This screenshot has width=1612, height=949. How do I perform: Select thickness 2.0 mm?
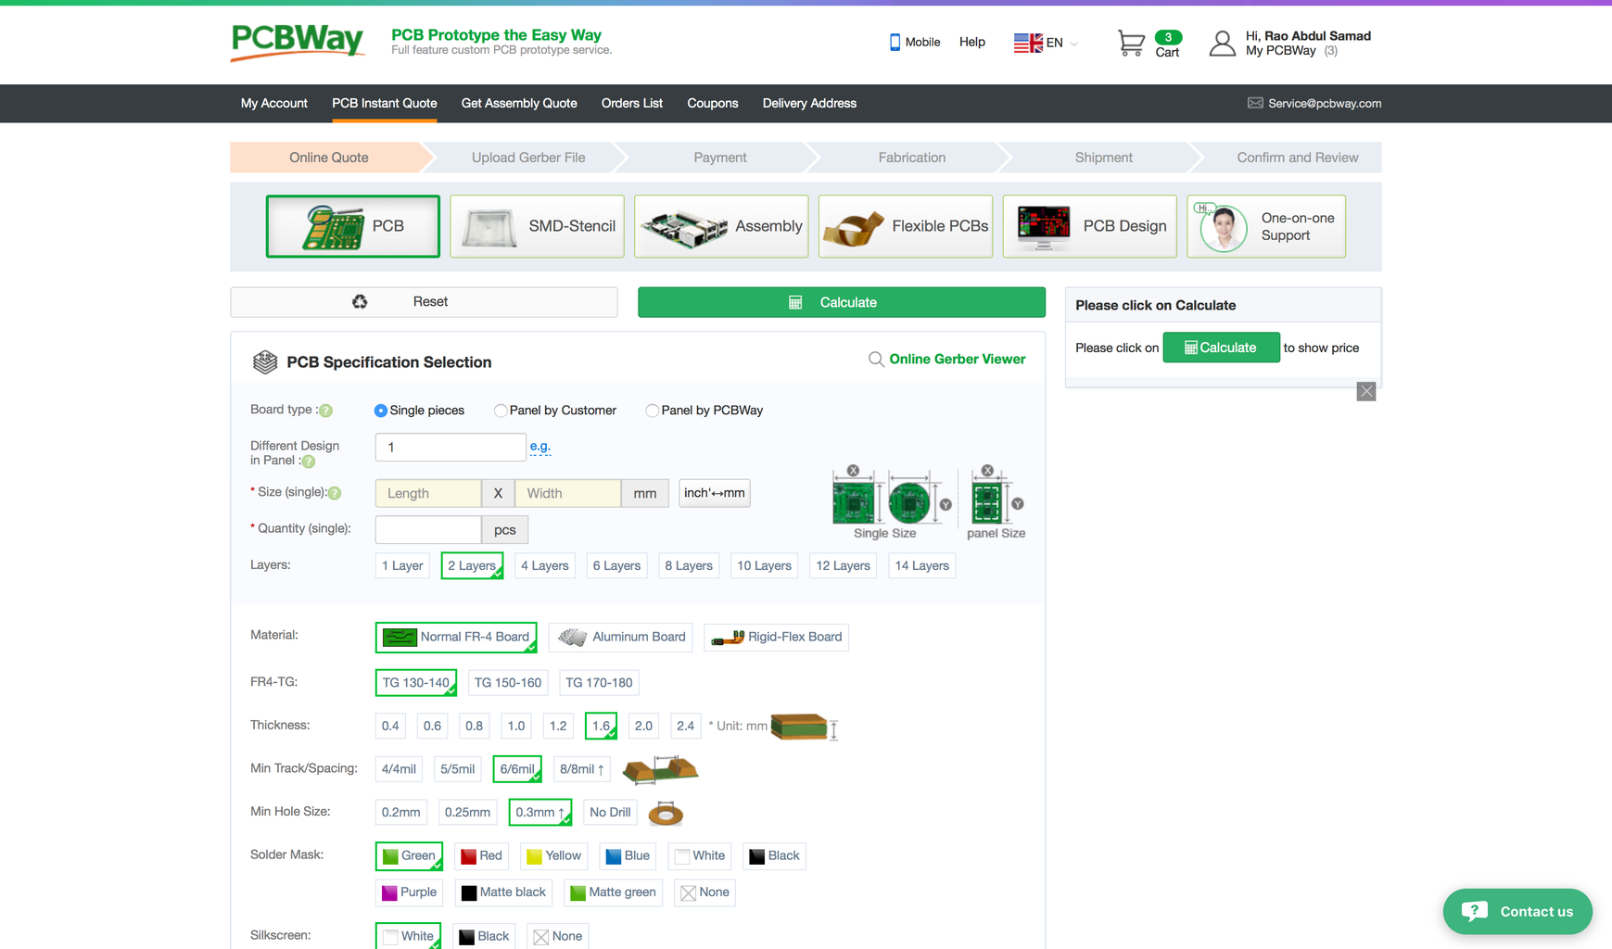(643, 726)
